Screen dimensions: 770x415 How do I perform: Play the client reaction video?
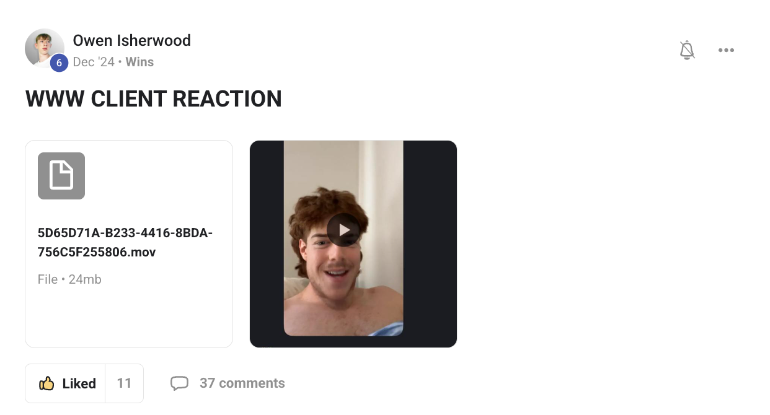click(343, 230)
